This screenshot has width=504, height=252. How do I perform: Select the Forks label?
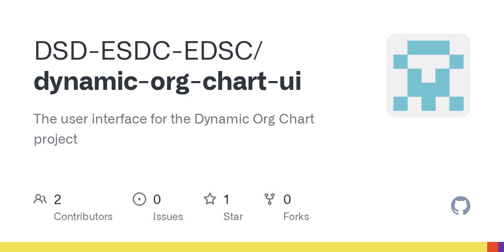[296, 217]
